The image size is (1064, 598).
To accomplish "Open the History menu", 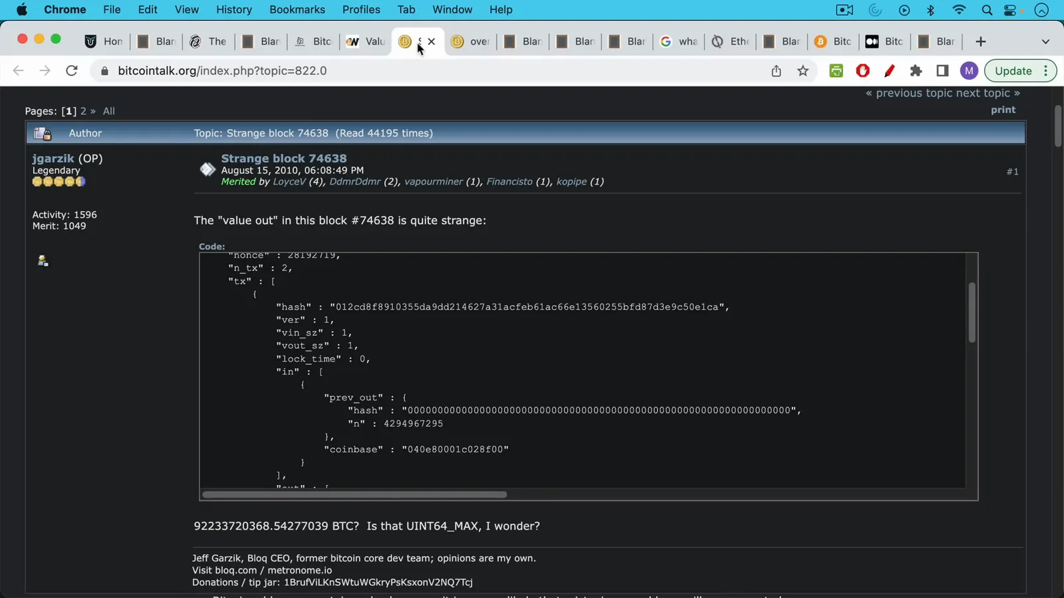I will coord(234,10).
